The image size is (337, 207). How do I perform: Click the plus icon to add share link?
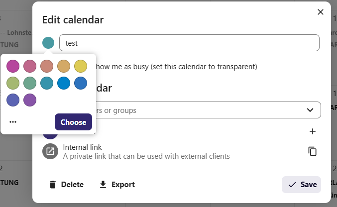tap(313, 131)
